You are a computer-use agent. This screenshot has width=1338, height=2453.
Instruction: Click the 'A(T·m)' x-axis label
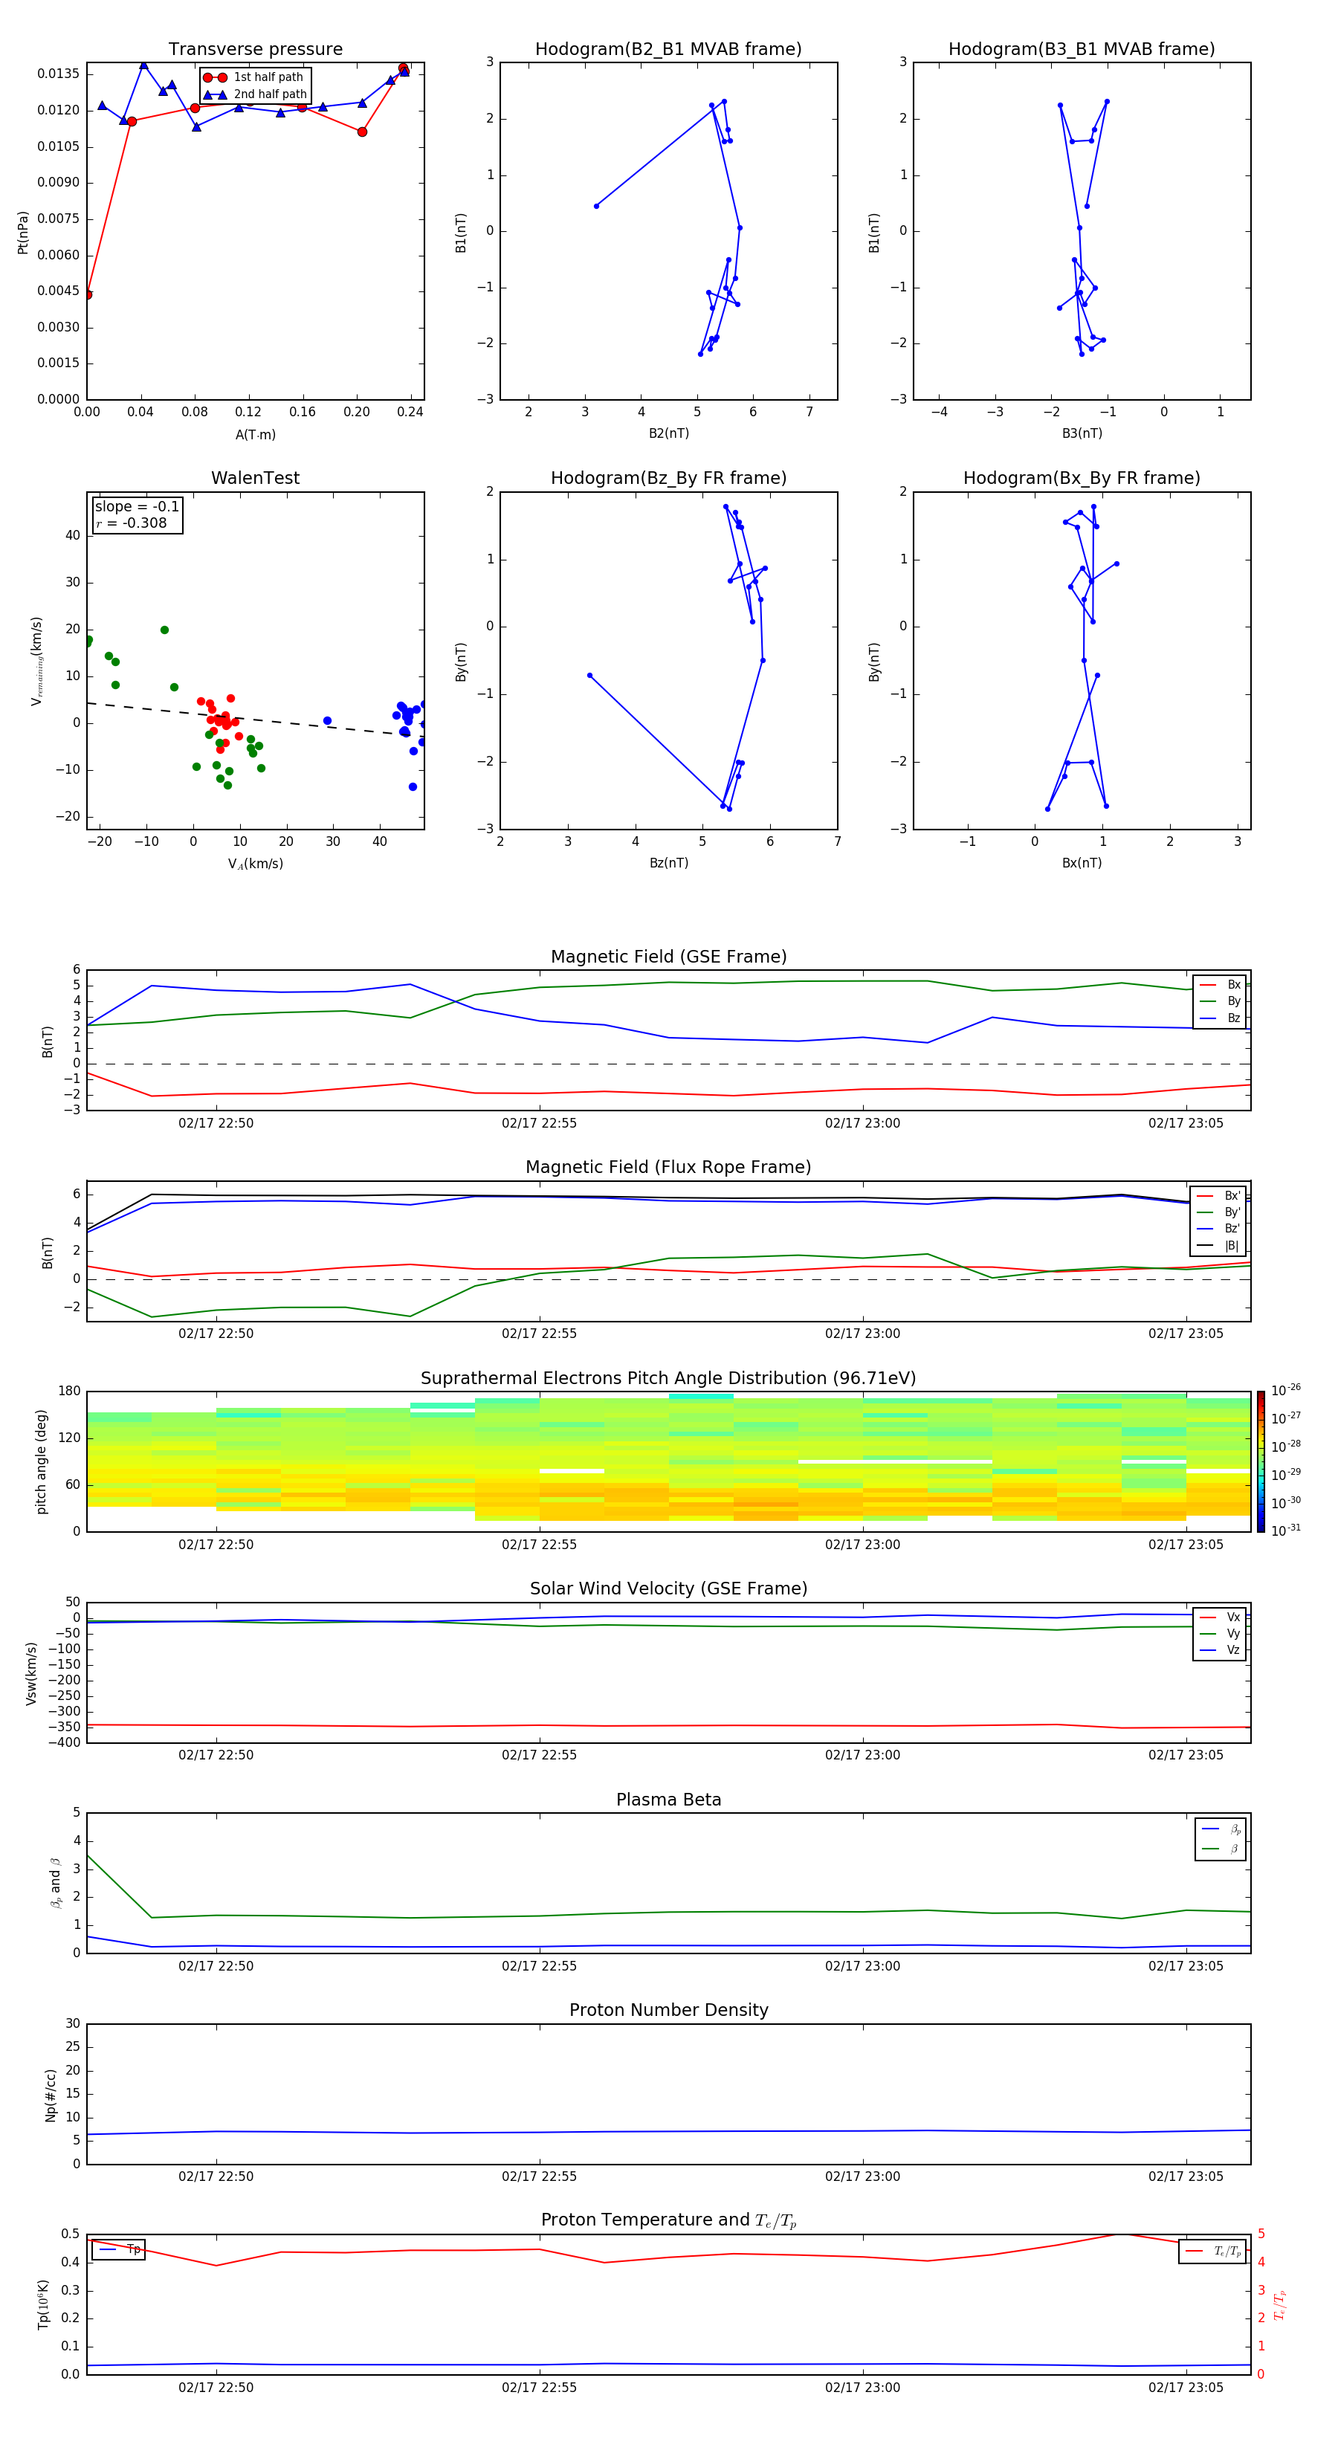click(255, 435)
